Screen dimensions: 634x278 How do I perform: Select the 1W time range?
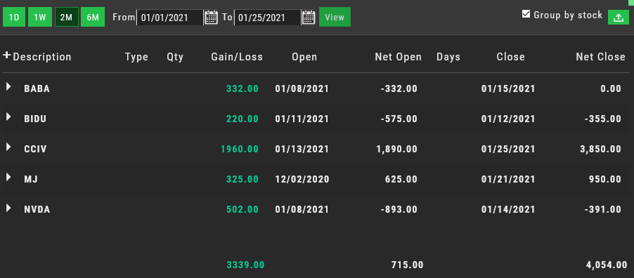(40, 18)
